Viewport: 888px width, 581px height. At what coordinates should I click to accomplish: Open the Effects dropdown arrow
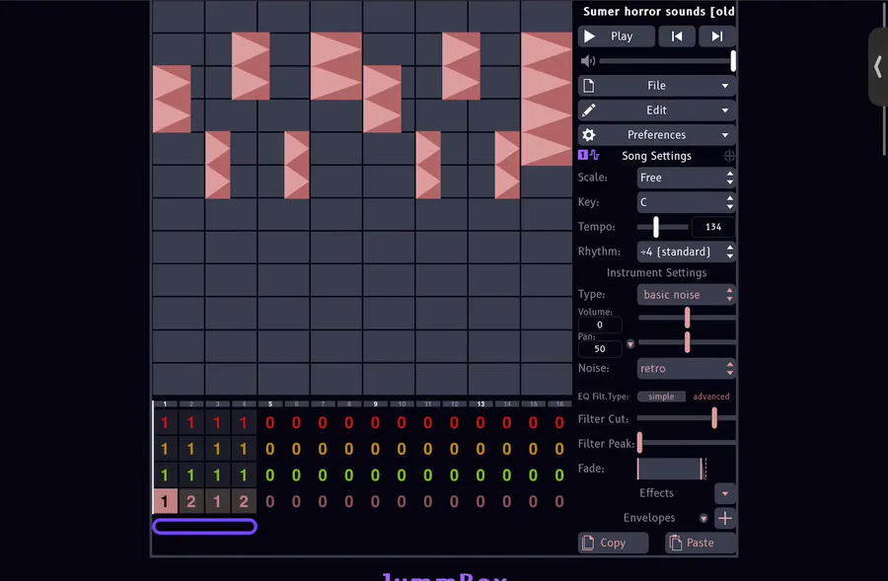coord(725,494)
